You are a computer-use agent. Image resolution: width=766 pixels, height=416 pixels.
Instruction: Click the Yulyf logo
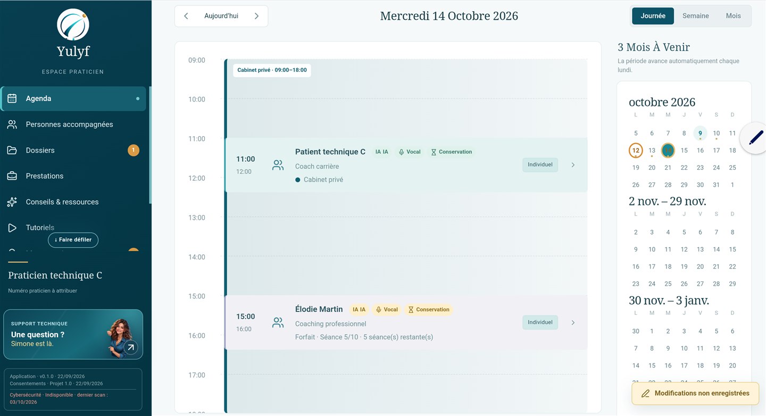(x=73, y=24)
